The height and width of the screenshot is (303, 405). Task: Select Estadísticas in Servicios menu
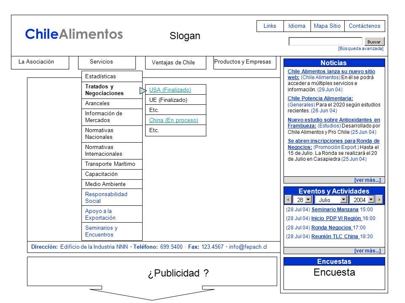pos(112,77)
